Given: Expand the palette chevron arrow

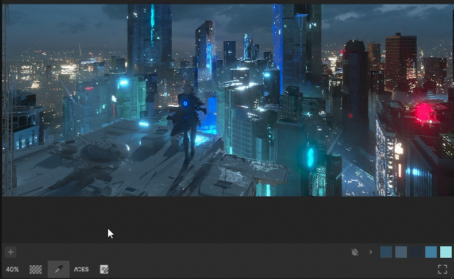Looking at the screenshot, I should pyautogui.click(x=371, y=252).
